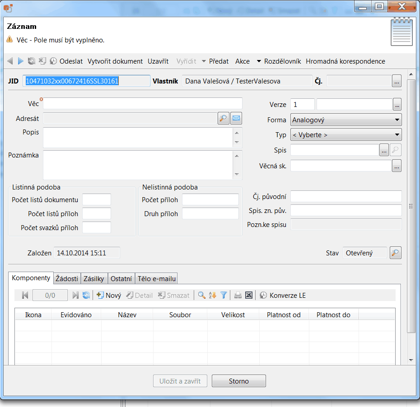420x407 pixels.
Task: Click the clock icon before Odeslat
Action: click(53, 61)
